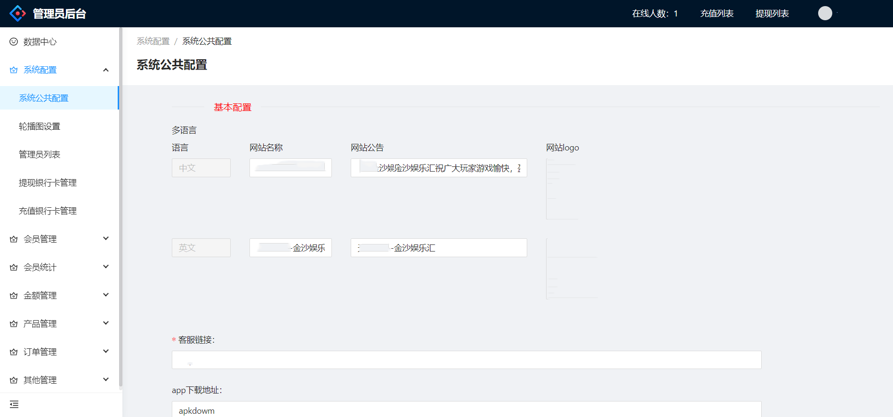Focus the English 网站名称 input ending 金沙娱乐
This screenshot has width=893, height=417.
290,248
